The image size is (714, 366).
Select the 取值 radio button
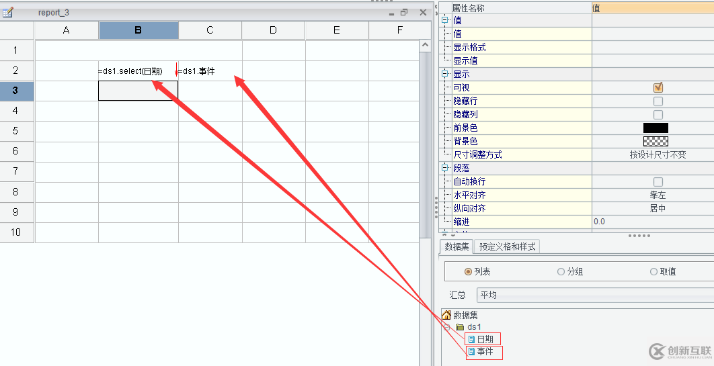tap(653, 271)
